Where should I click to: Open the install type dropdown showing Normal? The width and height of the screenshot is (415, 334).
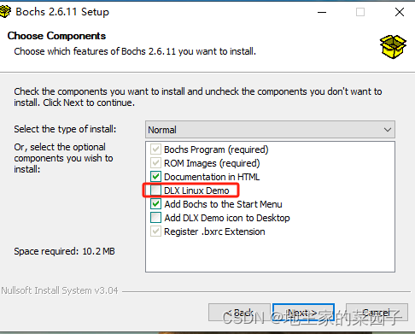(x=270, y=130)
